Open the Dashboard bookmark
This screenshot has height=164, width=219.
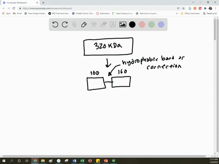103,13
